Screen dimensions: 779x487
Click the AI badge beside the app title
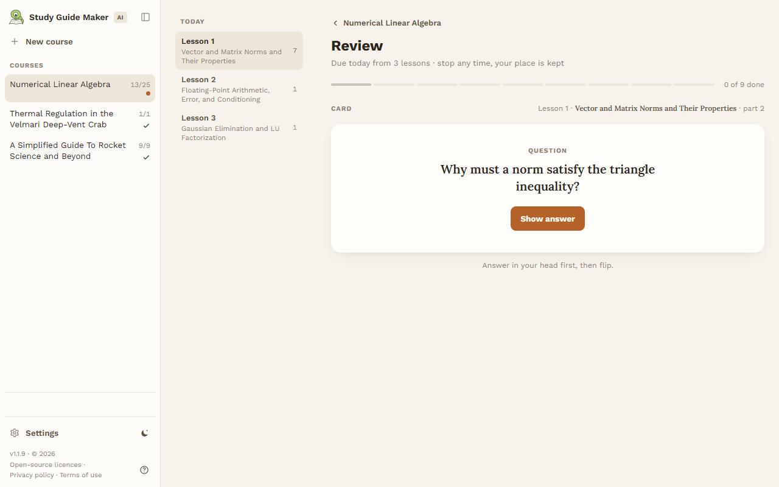click(121, 17)
